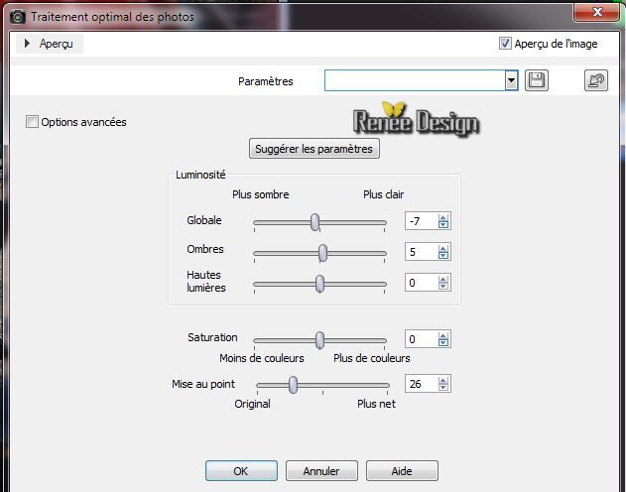This screenshot has width=626, height=492.
Task: Click the Globale value spinner arrows
Action: tap(443, 221)
